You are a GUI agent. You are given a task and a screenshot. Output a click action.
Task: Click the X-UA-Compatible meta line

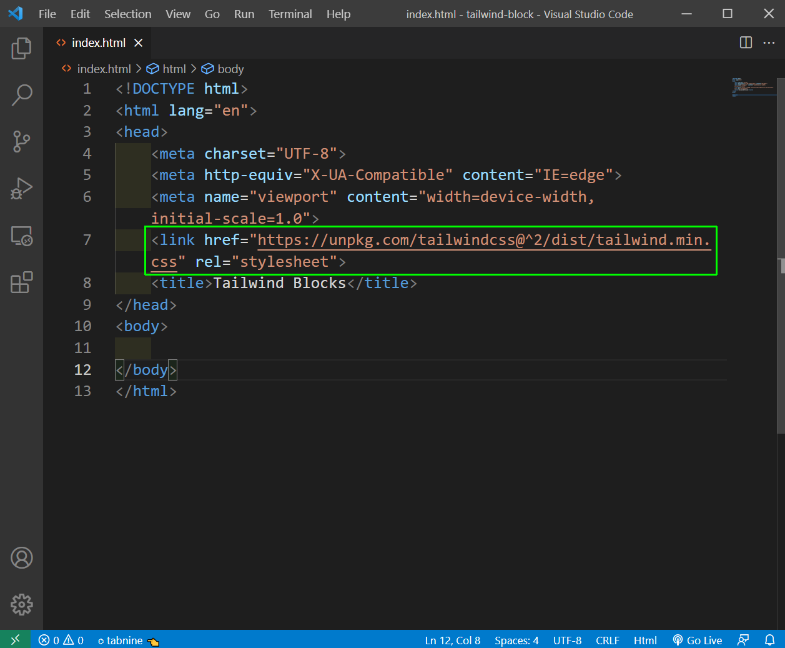[387, 175]
